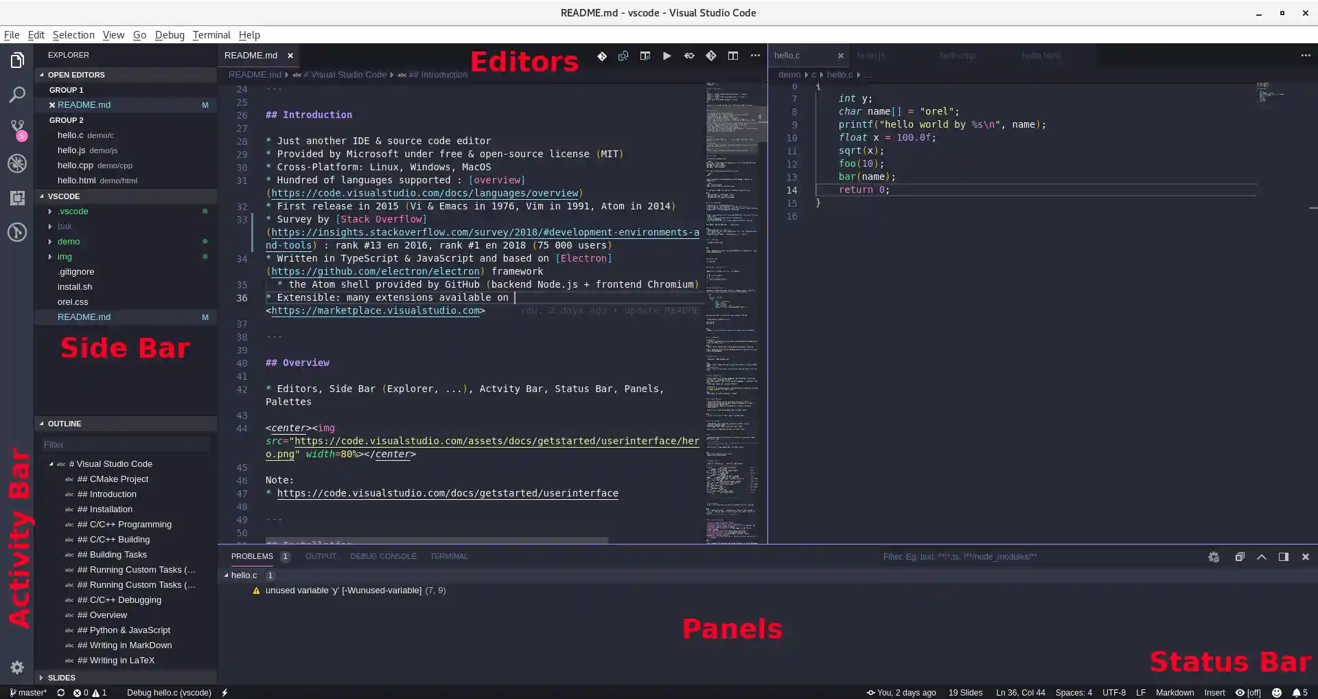Switch to the DEBUG CONSOLE tab

383,556
